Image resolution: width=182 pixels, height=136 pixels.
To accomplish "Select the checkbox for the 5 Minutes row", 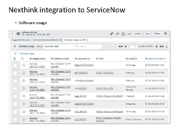I will click(x=15, y=81).
